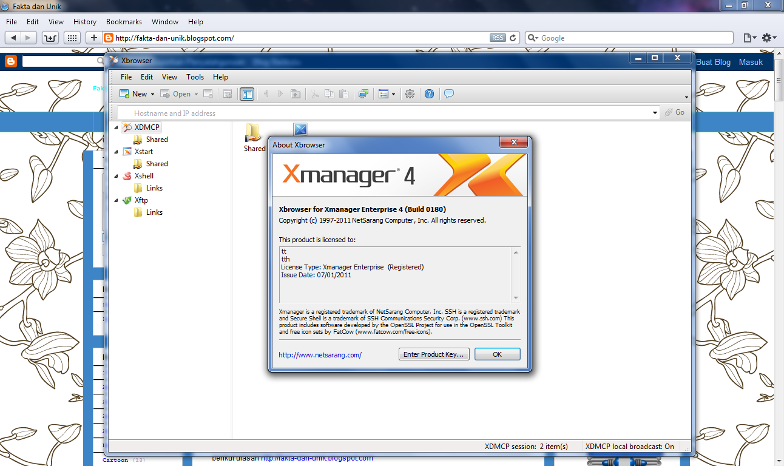Click the Masuk link in Blogger bar
The width and height of the screenshot is (784, 466).
click(751, 62)
